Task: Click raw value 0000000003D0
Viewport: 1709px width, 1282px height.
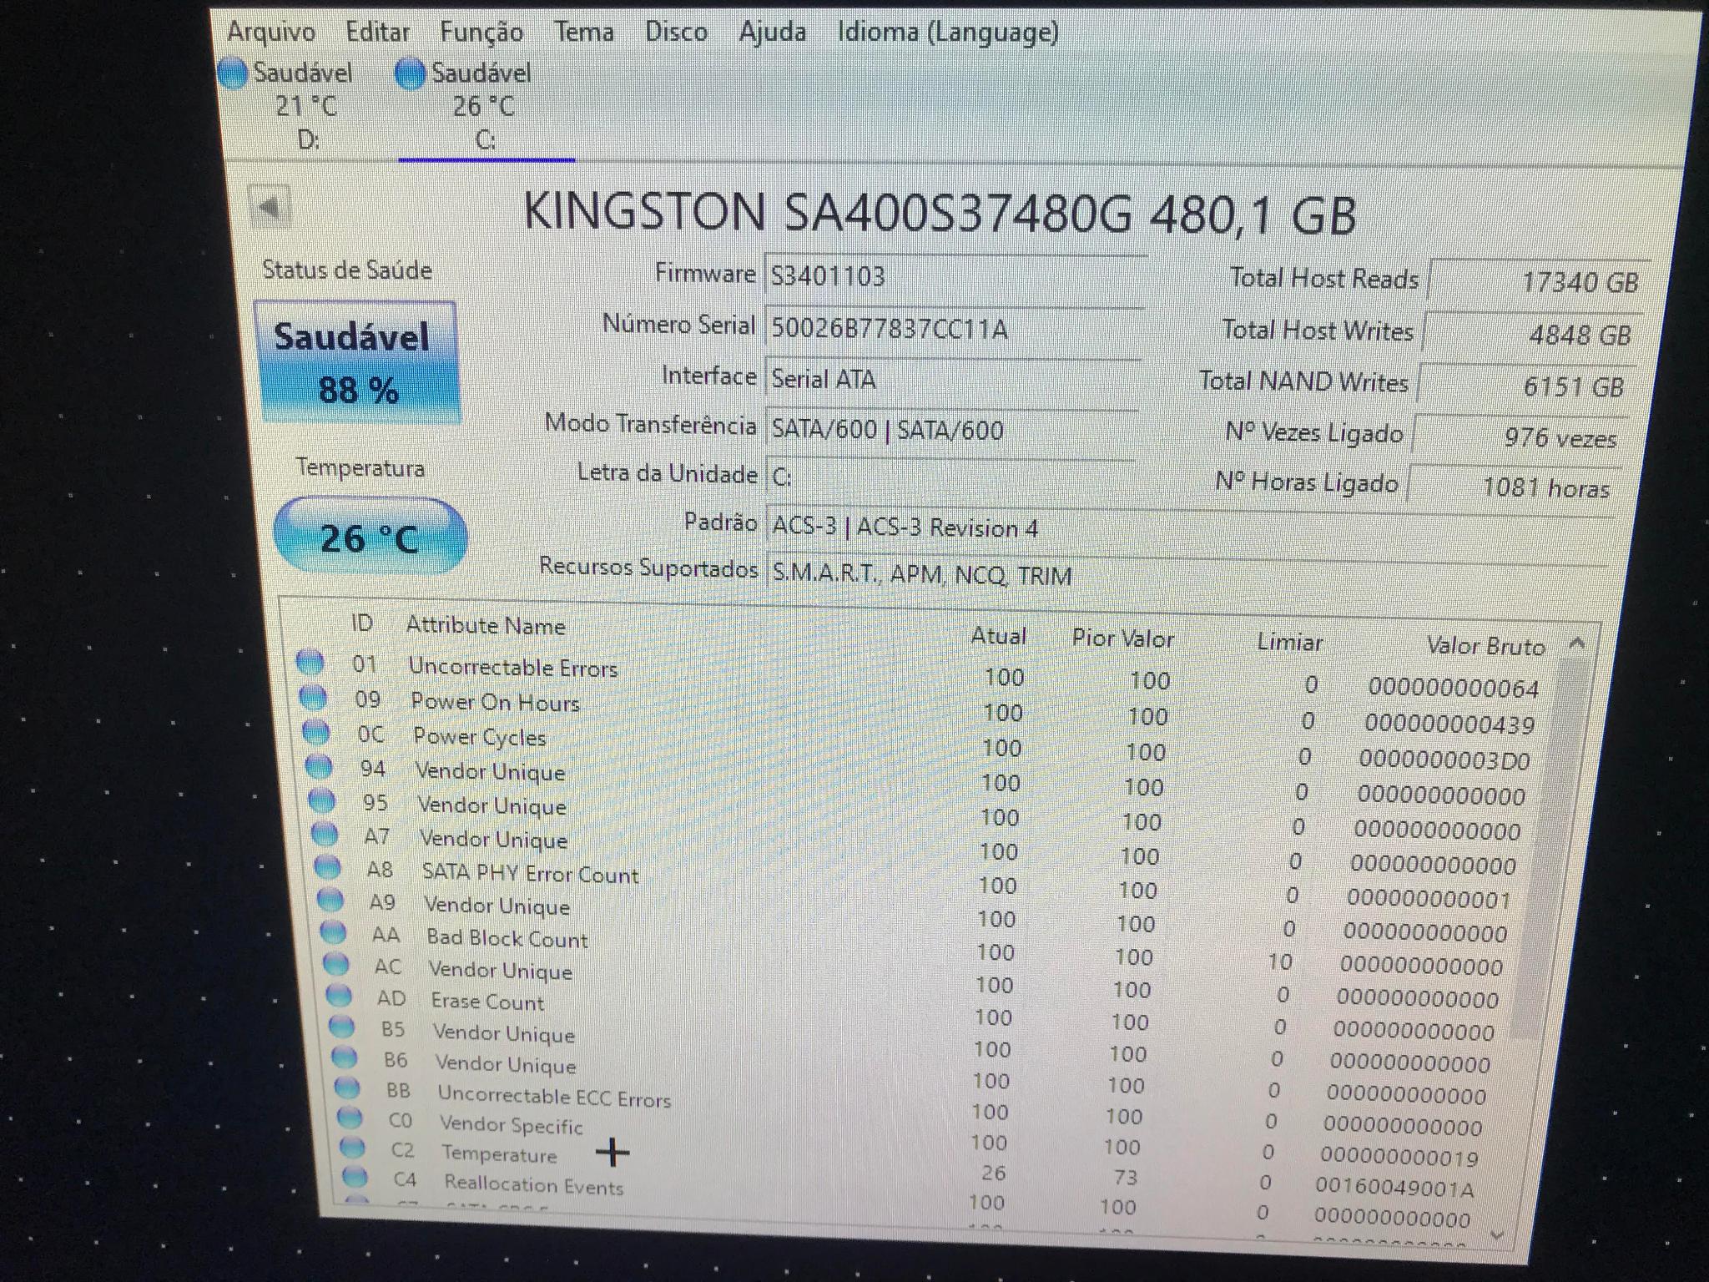Action: point(1444,760)
